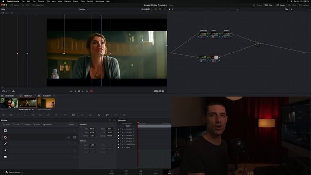Click play forward in viewer transport

[83, 91]
